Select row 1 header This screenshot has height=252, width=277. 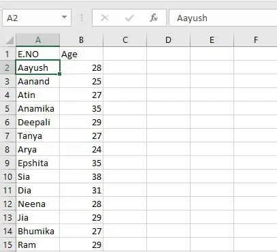7,54
